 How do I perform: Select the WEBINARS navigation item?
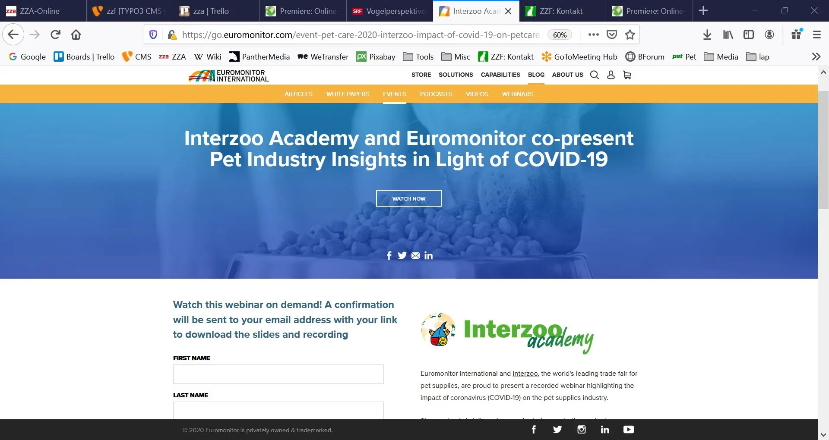pos(517,94)
